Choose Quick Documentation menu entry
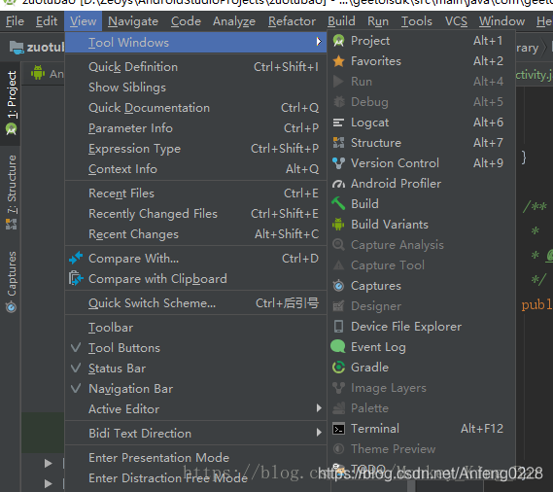 click(195, 108)
